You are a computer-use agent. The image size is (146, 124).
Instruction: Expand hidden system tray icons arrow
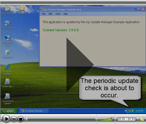pyautogui.click(x=126, y=111)
